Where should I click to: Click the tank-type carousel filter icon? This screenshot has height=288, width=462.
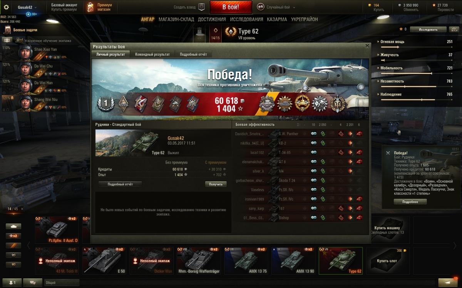pyautogui.click(x=13, y=226)
